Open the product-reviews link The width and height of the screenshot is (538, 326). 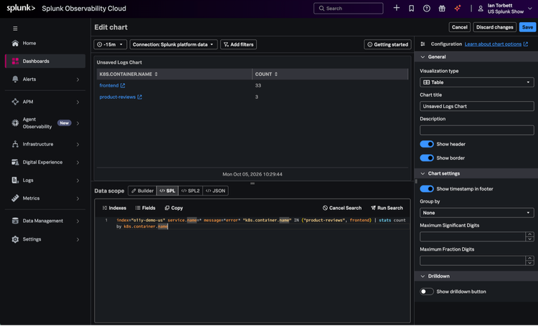click(118, 97)
